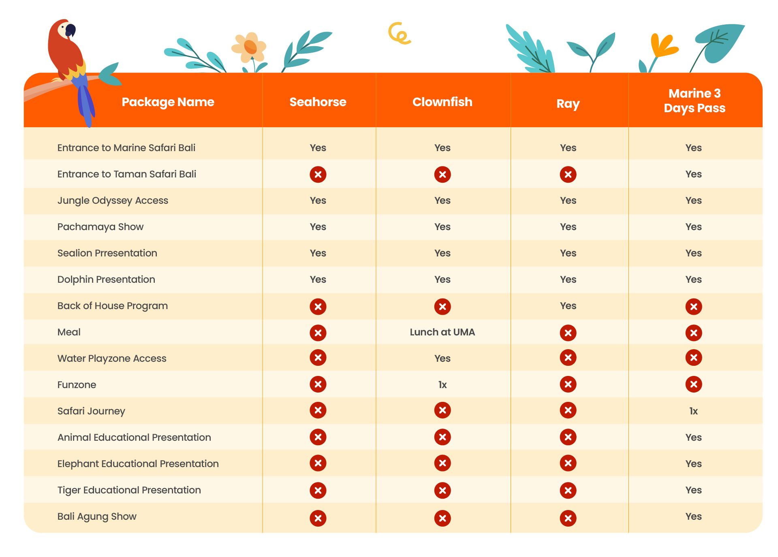Click the X under Marine 3 Days Pass Back of House
Viewport: 778px width, 557px height.
693,307
